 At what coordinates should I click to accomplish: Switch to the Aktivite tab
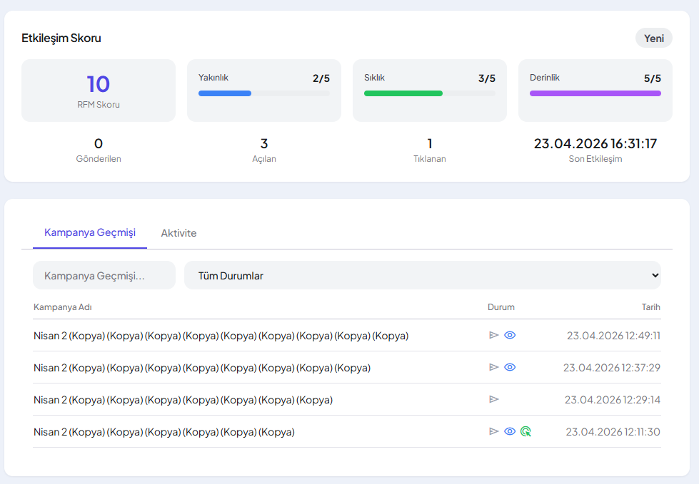(178, 233)
